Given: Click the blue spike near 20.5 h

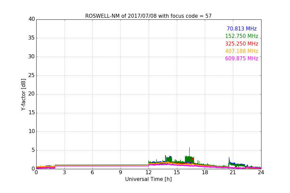Looking at the screenshot, I should 229,158.
